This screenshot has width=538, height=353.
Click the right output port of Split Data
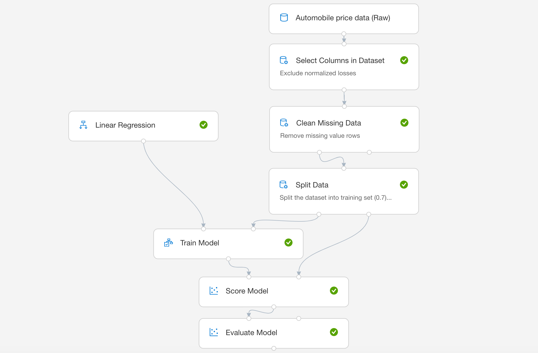(369, 214)
